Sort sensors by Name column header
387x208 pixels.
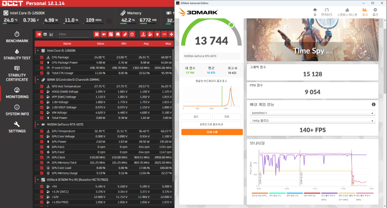67,44
